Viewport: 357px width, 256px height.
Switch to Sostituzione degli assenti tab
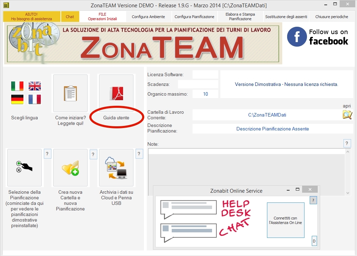point(286,17)
